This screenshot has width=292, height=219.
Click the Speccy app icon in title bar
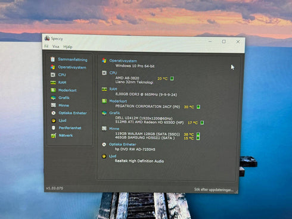point(47,38)
